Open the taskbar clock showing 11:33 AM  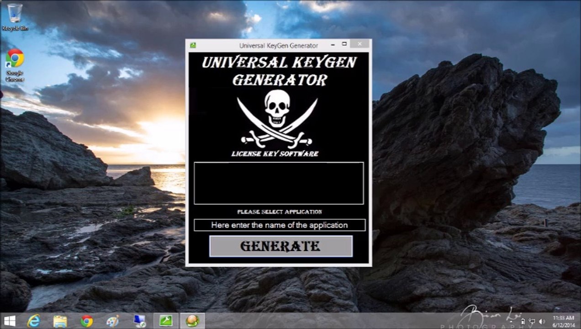click(563, 321)
